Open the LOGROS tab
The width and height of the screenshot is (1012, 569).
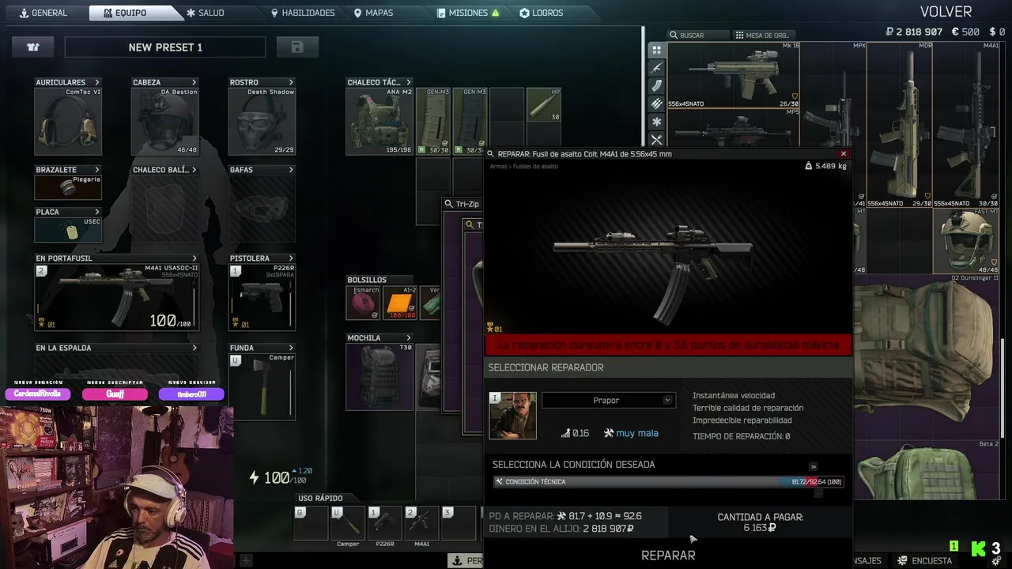542,13
